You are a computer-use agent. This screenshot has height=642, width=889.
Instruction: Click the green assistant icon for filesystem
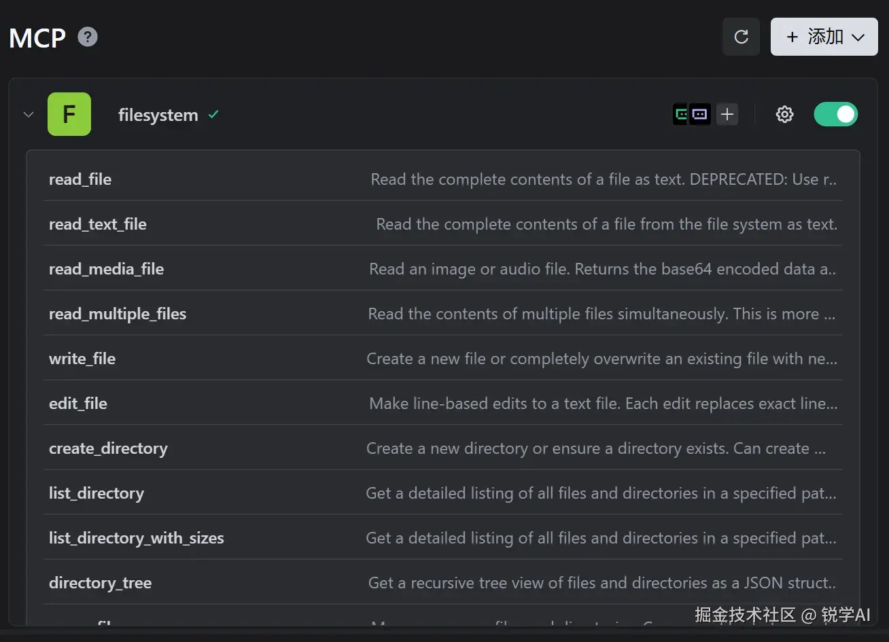[x=681, y=115]
